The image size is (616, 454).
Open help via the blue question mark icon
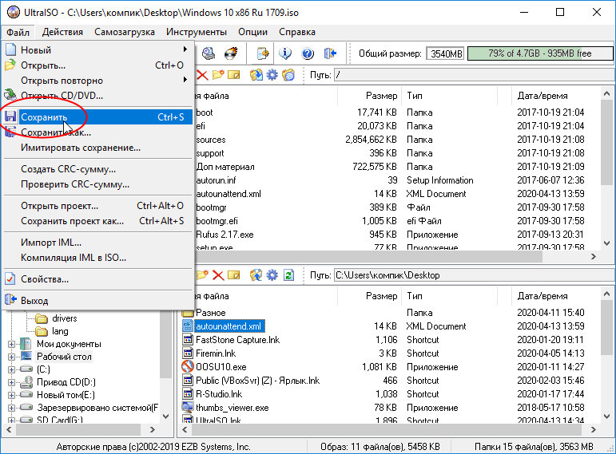[x=308, y=53]
